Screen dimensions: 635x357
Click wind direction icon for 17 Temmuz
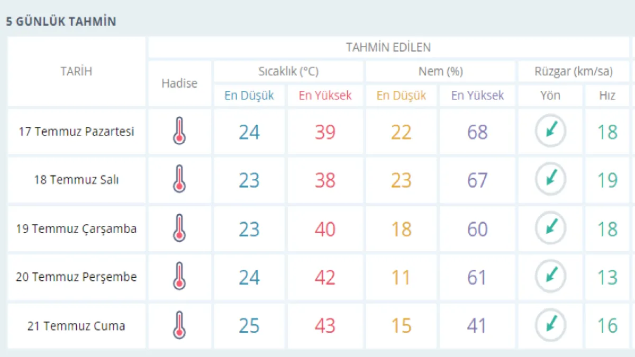point(550,131)
